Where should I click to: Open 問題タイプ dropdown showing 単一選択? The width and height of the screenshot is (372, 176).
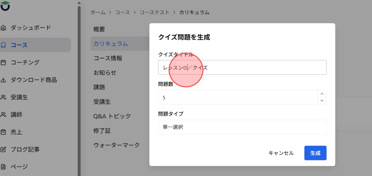[242, 127]
